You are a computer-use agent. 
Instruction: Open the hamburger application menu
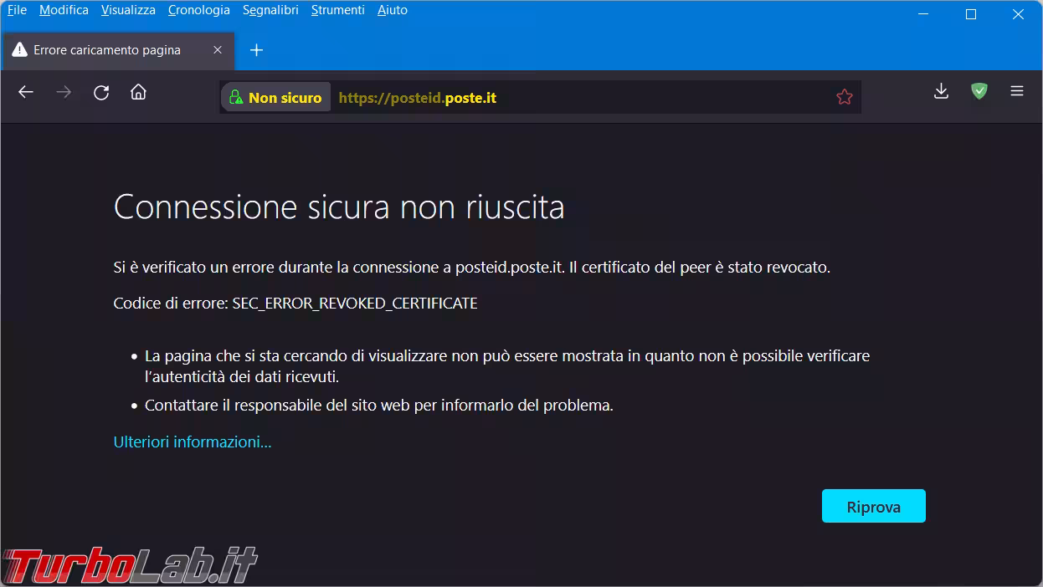(1017, 91)
